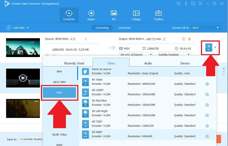The width and height of the screenshot is (228, 146).
Task: Show the Converted list
Action: 124,28
